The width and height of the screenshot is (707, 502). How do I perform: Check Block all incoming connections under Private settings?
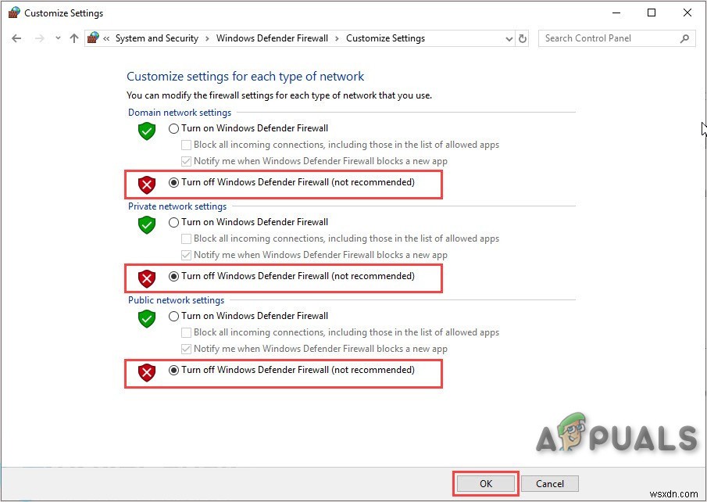point(186,238)
